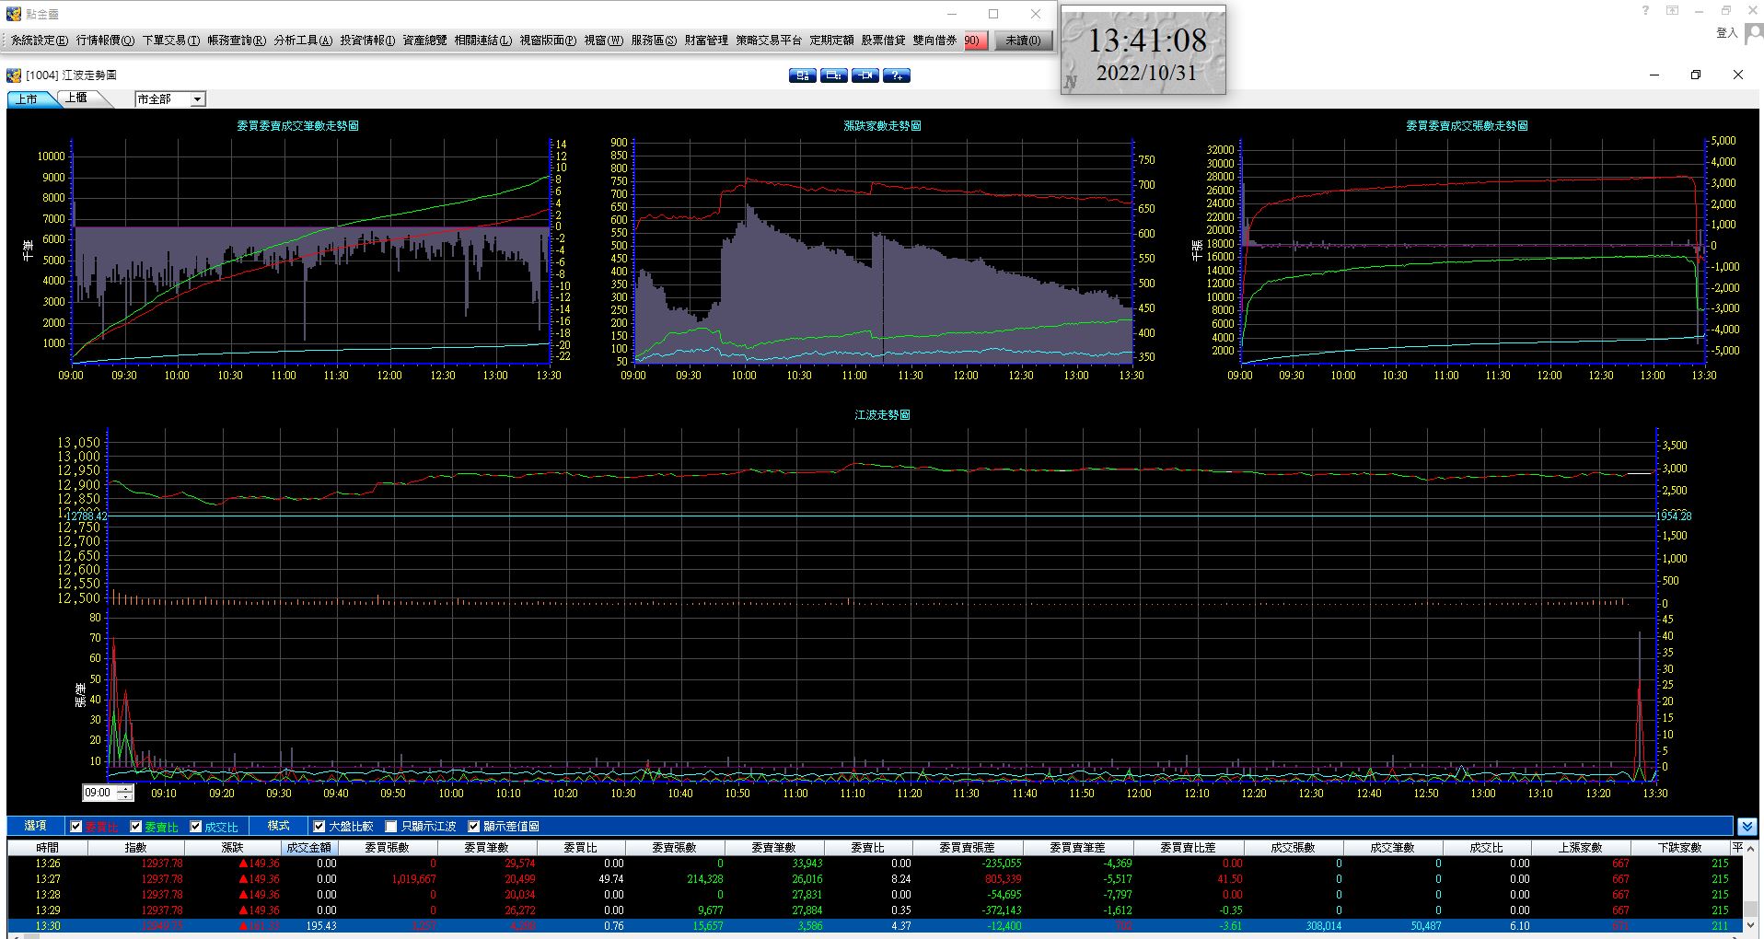Click the 09:00 time stepper arrows
1764x939 pixels.
[125, 793]
